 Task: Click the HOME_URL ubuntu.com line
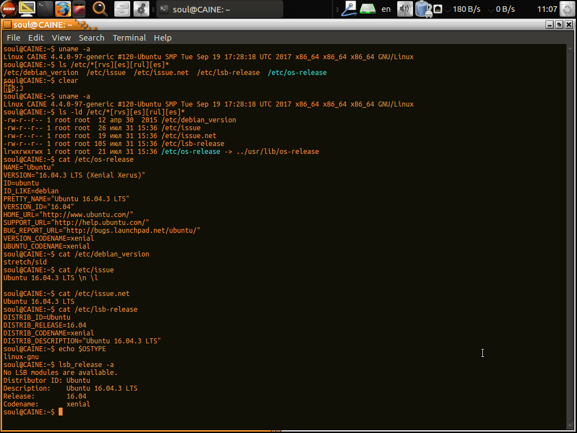tap(68, 214)
